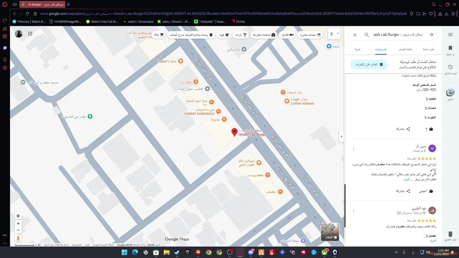Select مطاعم مجاورة nearby restaurants chip
The width and height of the screenshot is (459, 258).
[310, 35]
